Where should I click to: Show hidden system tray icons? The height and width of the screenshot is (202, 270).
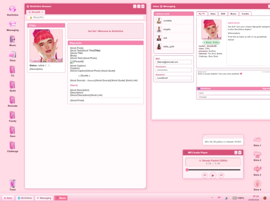212,198
